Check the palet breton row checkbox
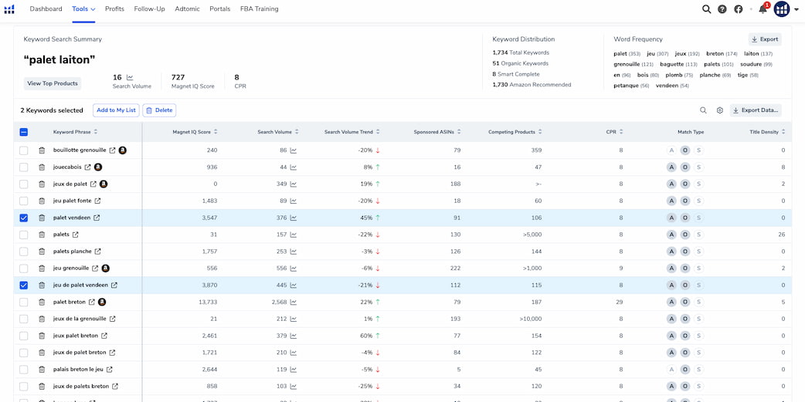 24,302
